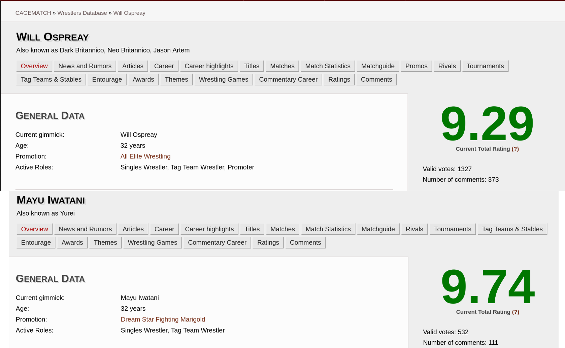The image size is (565, 348).
Task: Open Mayu Iwatani's Match Statistics tab
Action: pyautogui.click(x=328, y=229)
